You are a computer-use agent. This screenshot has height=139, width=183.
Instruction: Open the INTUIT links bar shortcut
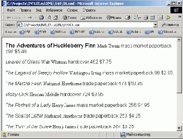pyautogui.click(x=77, y=32)
